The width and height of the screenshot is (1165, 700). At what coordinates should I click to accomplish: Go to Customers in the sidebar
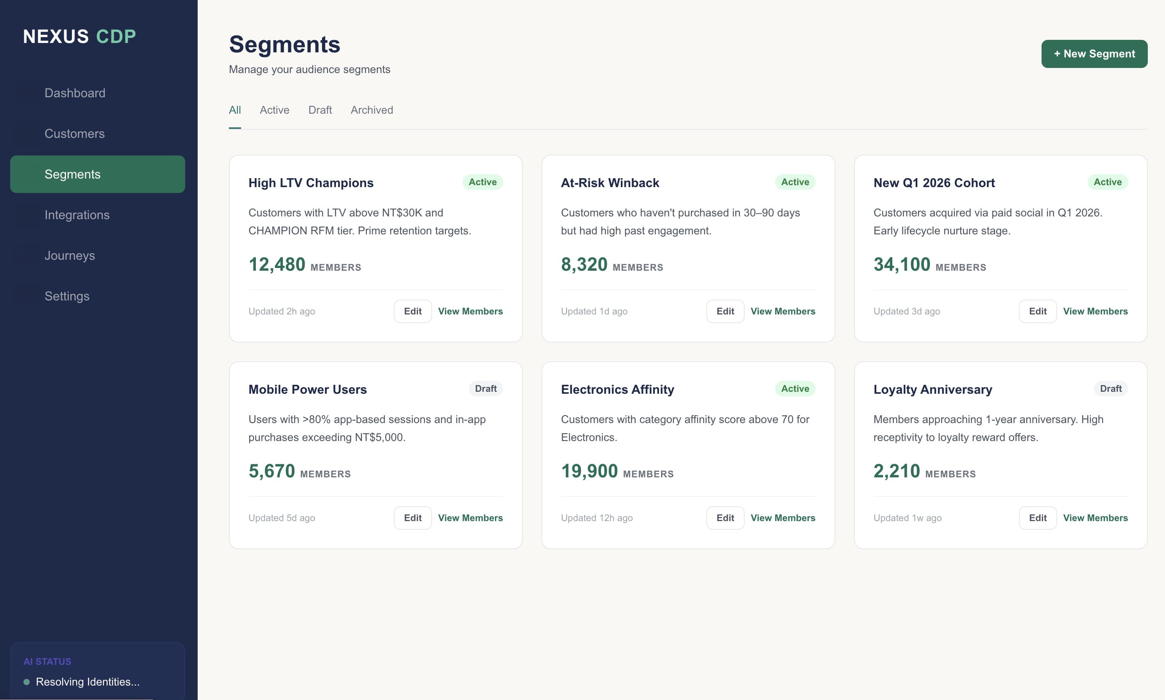[x=75, y=134]
